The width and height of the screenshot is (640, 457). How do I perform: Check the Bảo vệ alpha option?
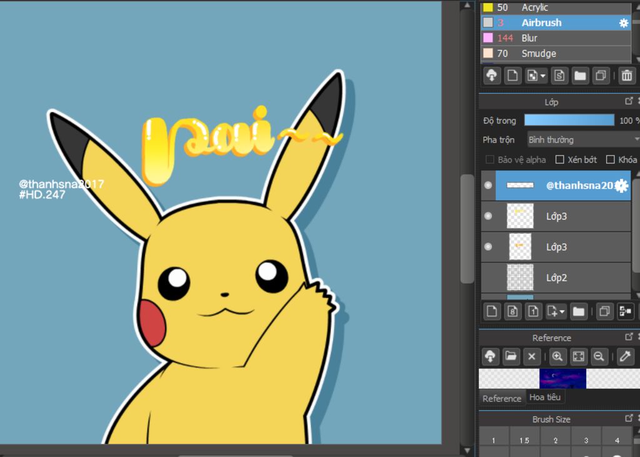(490, 159)
